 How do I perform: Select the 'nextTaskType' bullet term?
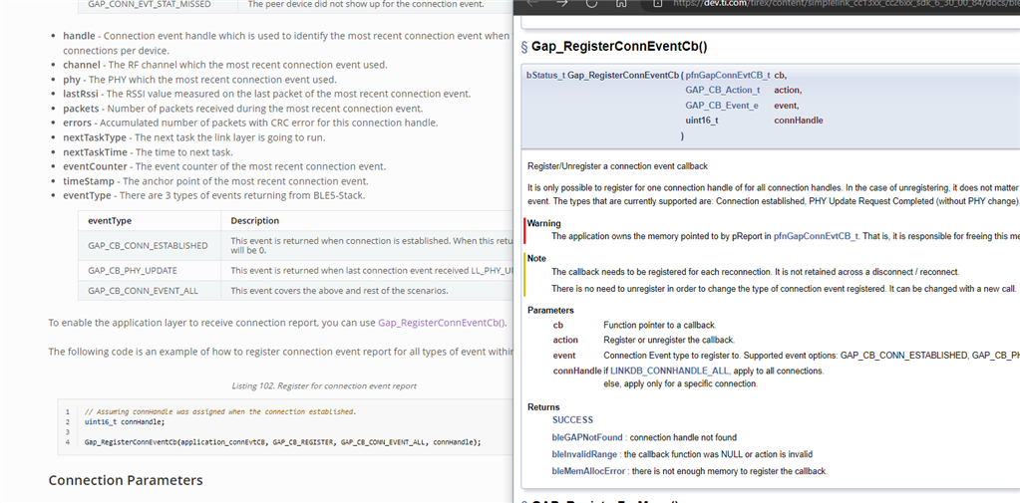95,137
